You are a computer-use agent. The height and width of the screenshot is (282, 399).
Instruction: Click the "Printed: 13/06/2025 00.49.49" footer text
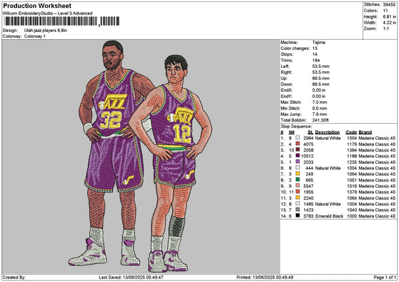(x=265, y=277)
